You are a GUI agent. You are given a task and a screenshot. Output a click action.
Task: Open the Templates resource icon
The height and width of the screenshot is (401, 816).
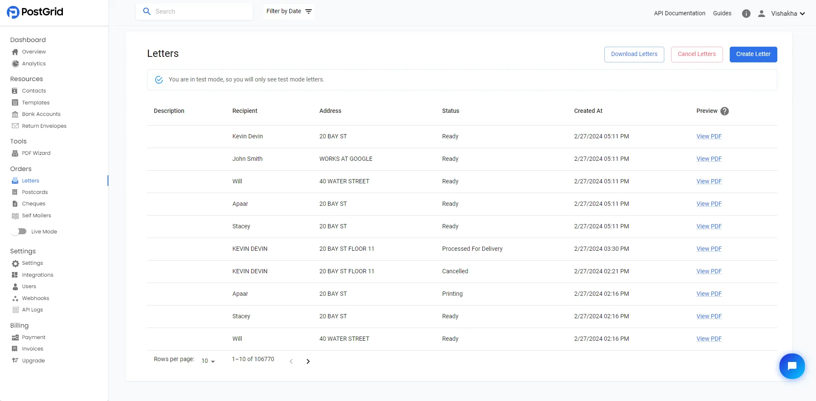point(15,102)
